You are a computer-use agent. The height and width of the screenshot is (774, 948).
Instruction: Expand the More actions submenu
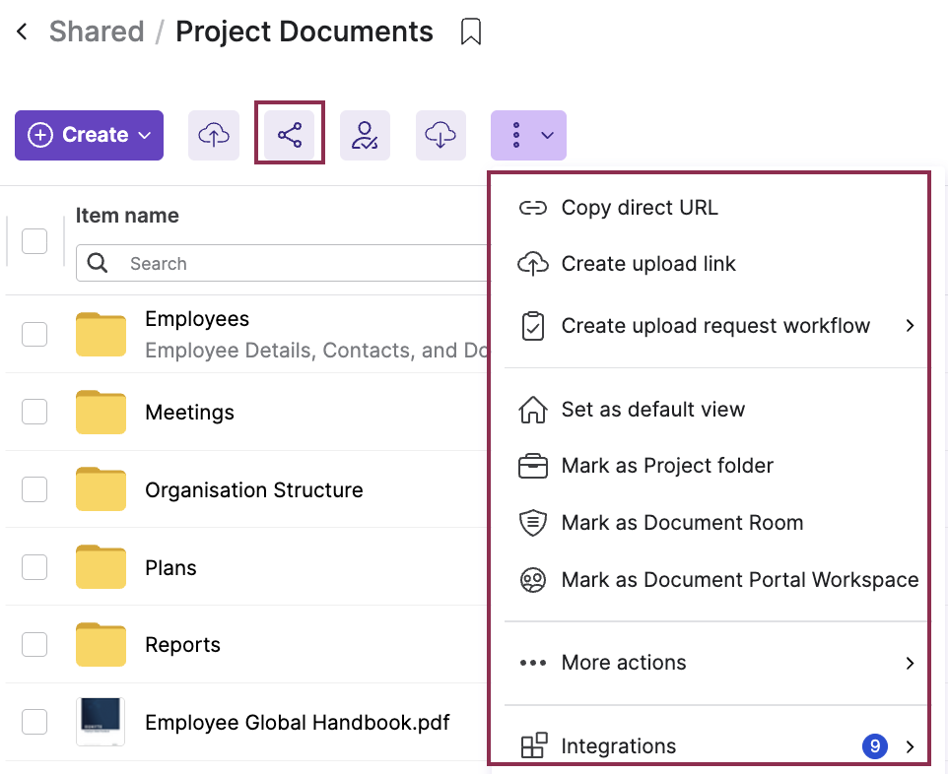point(910,663)
